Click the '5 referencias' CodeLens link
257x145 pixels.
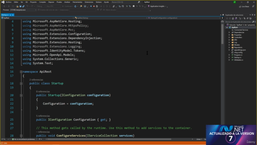(x=43, y=116)
